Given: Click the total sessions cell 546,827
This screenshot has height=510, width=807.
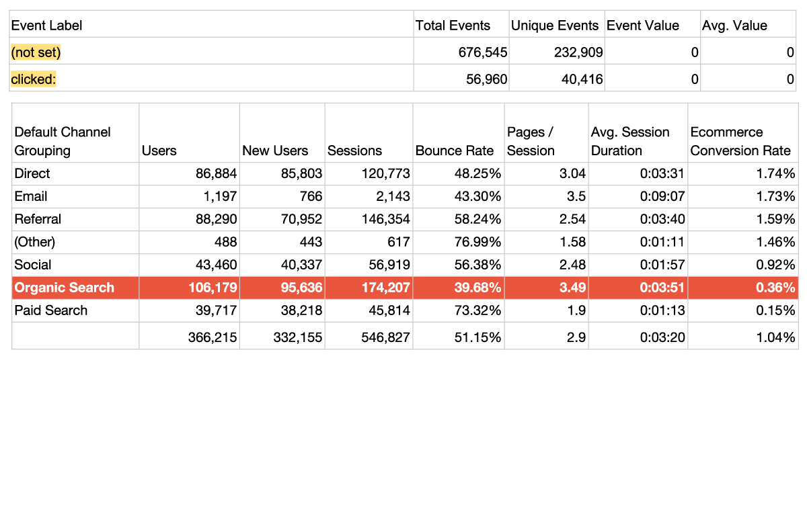Looking at the screenshot, I should click(x=384, y=337).
